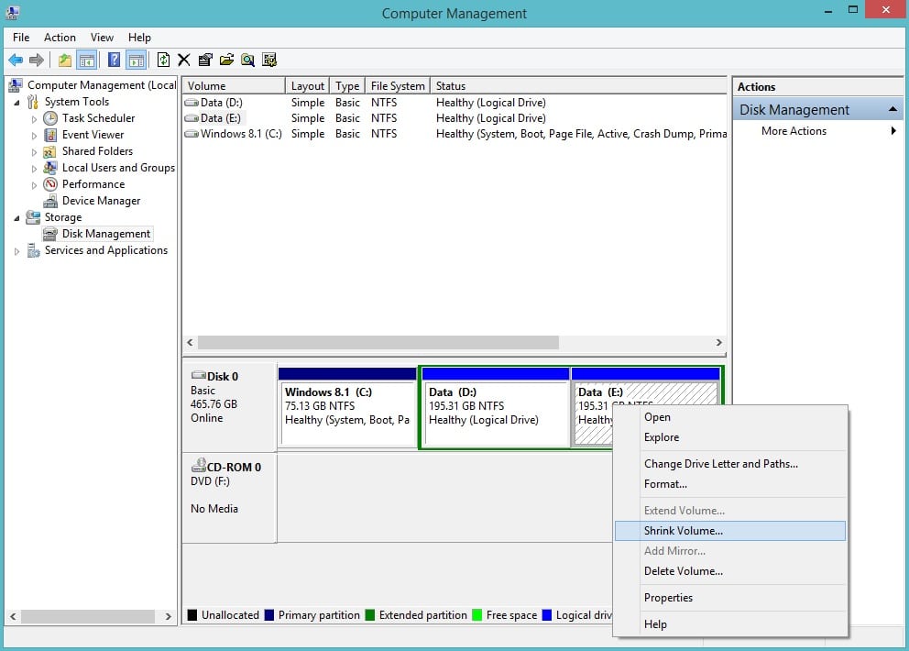
Task: Click the green Extended partition legend swatch
Action: [370, 615]
